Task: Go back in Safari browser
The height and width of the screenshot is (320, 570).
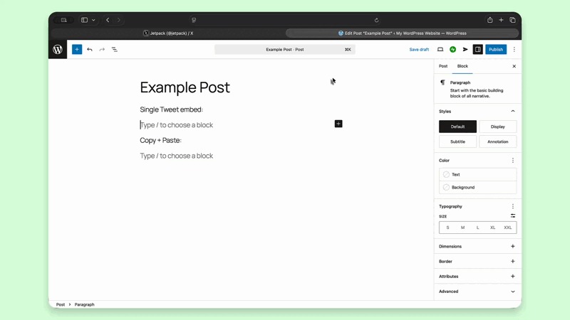Action: point(108,20)
